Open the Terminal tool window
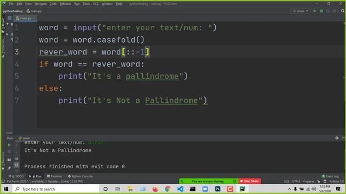The width and height of the screenshot is (346, 194). tap(55, 176)
